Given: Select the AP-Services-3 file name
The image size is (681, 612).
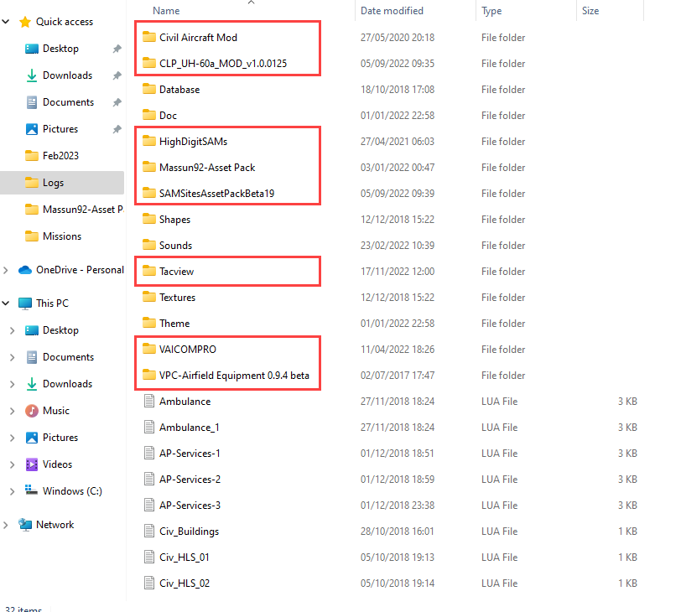Looking at the screenshot, I should point(190,506).
